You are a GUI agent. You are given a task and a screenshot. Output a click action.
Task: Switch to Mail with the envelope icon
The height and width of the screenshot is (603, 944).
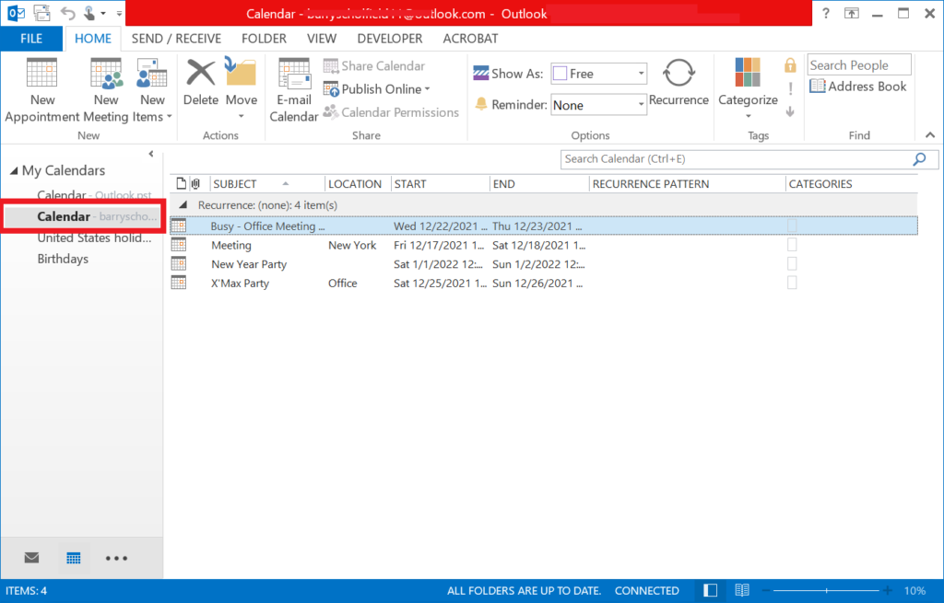pyautogui.click(x=32, y=558)
